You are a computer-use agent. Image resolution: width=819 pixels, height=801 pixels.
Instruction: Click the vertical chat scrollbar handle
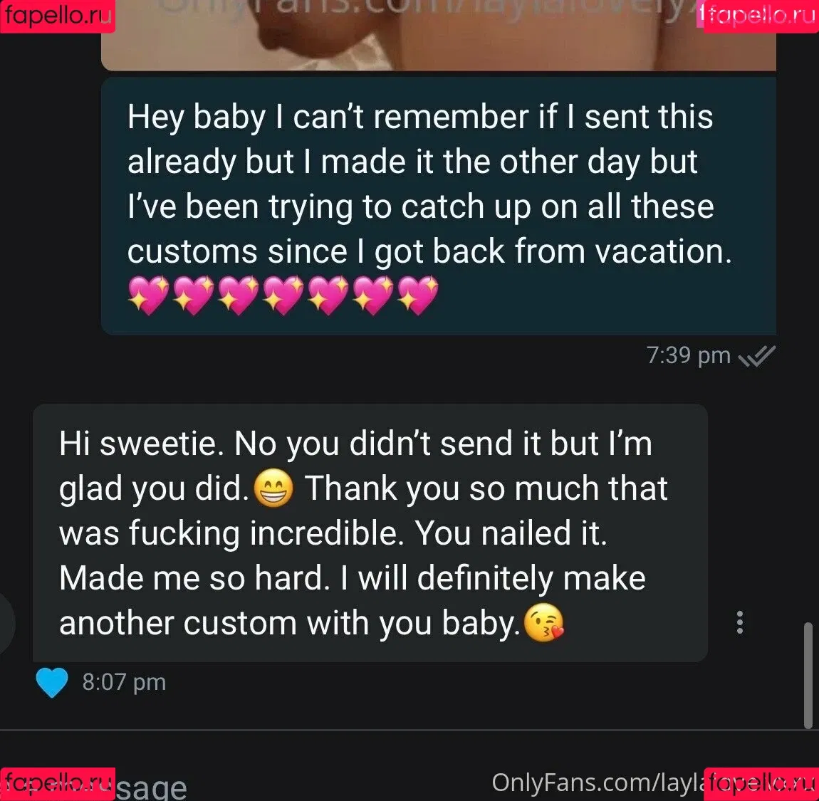pos(808,675)
